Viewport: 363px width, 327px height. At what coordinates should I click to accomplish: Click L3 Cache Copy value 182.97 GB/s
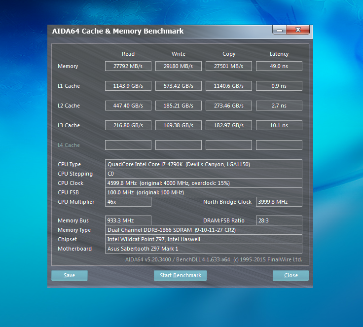(229, 125)
